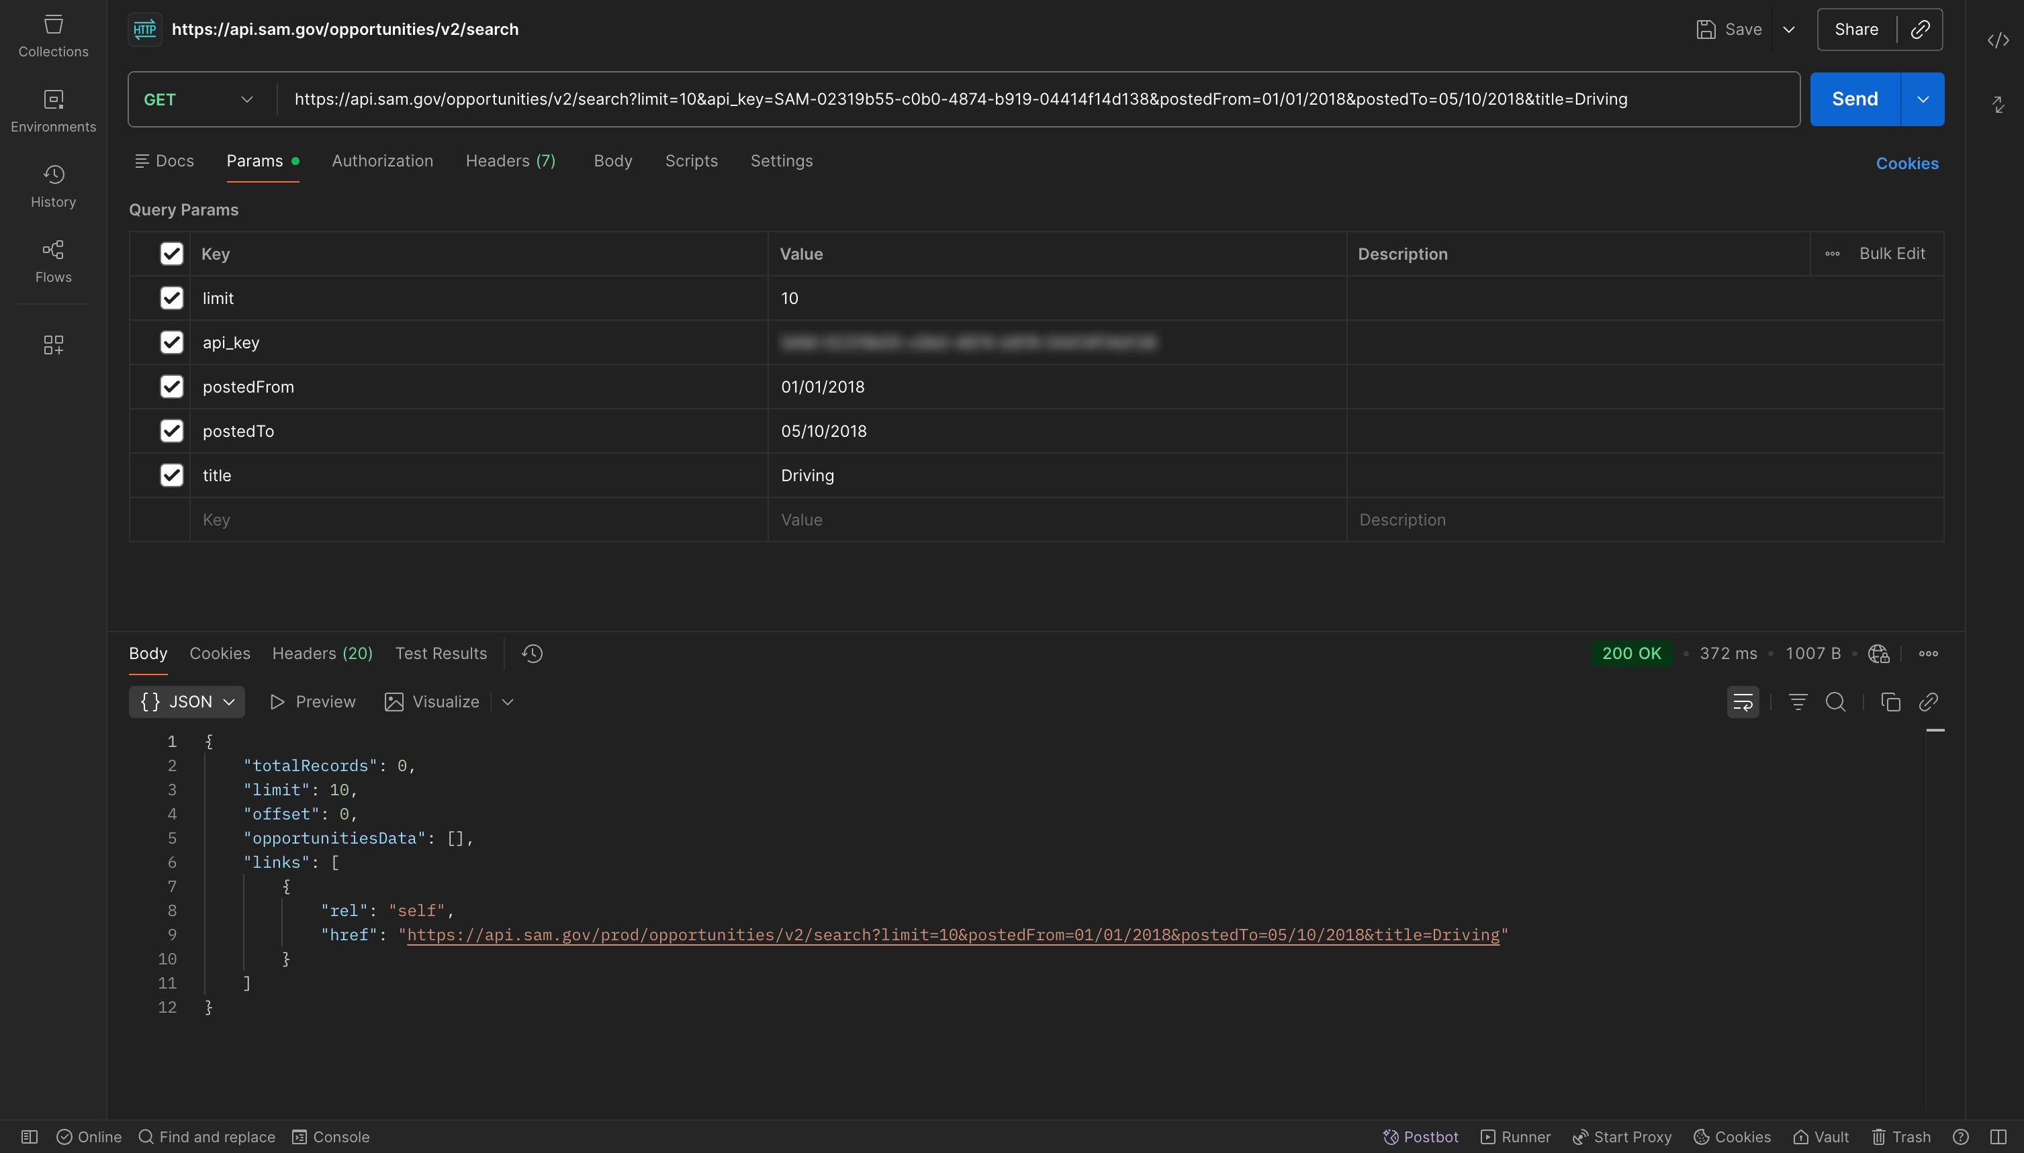The width and height of the screenshot is (2024, 1153).
Task: Switch to the Authorization tab
Action: (x=382, y=161)
